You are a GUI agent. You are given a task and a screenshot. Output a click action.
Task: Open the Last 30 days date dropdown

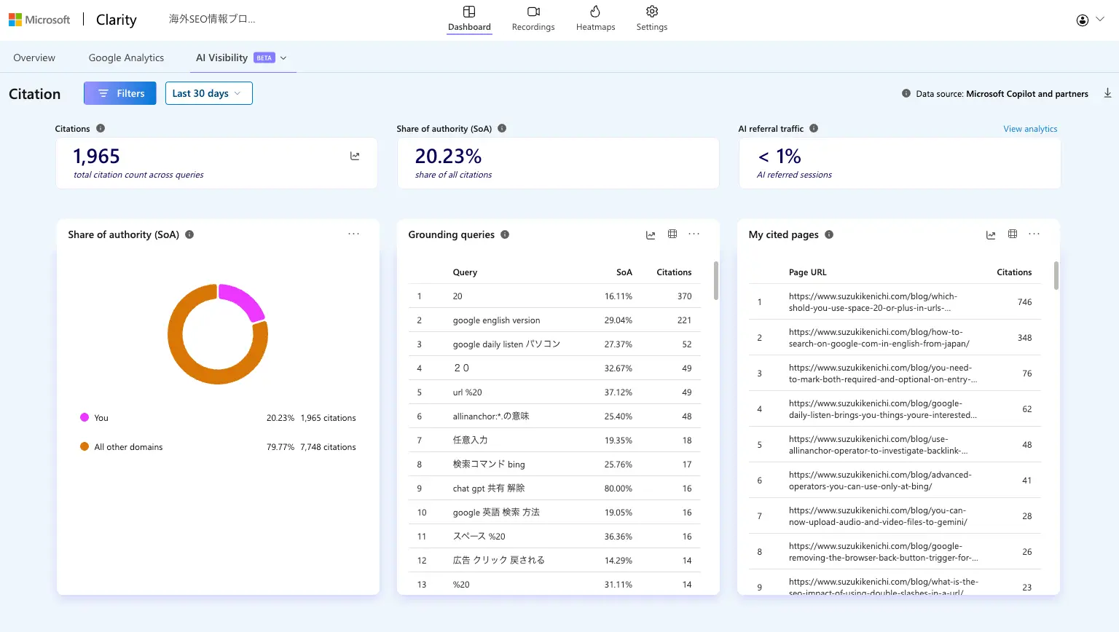coord(209,93)
